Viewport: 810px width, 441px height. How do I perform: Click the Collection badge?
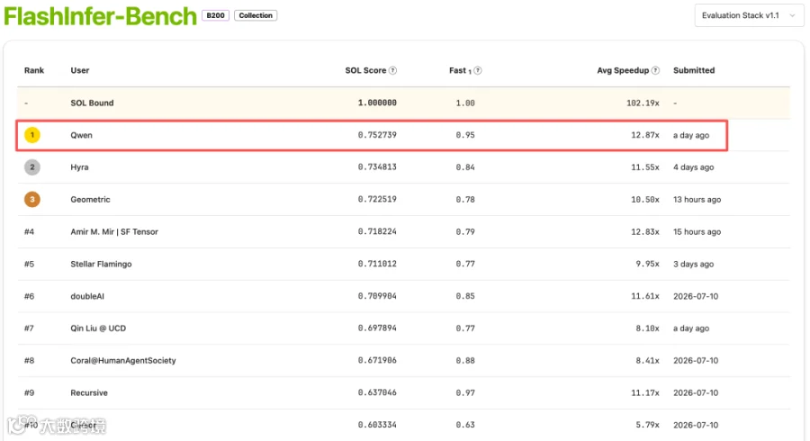256,15
